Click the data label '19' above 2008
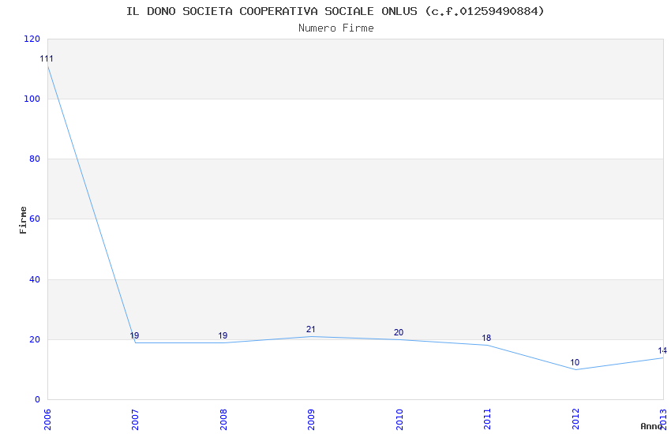The image size is (671, 434). [223, 335]
